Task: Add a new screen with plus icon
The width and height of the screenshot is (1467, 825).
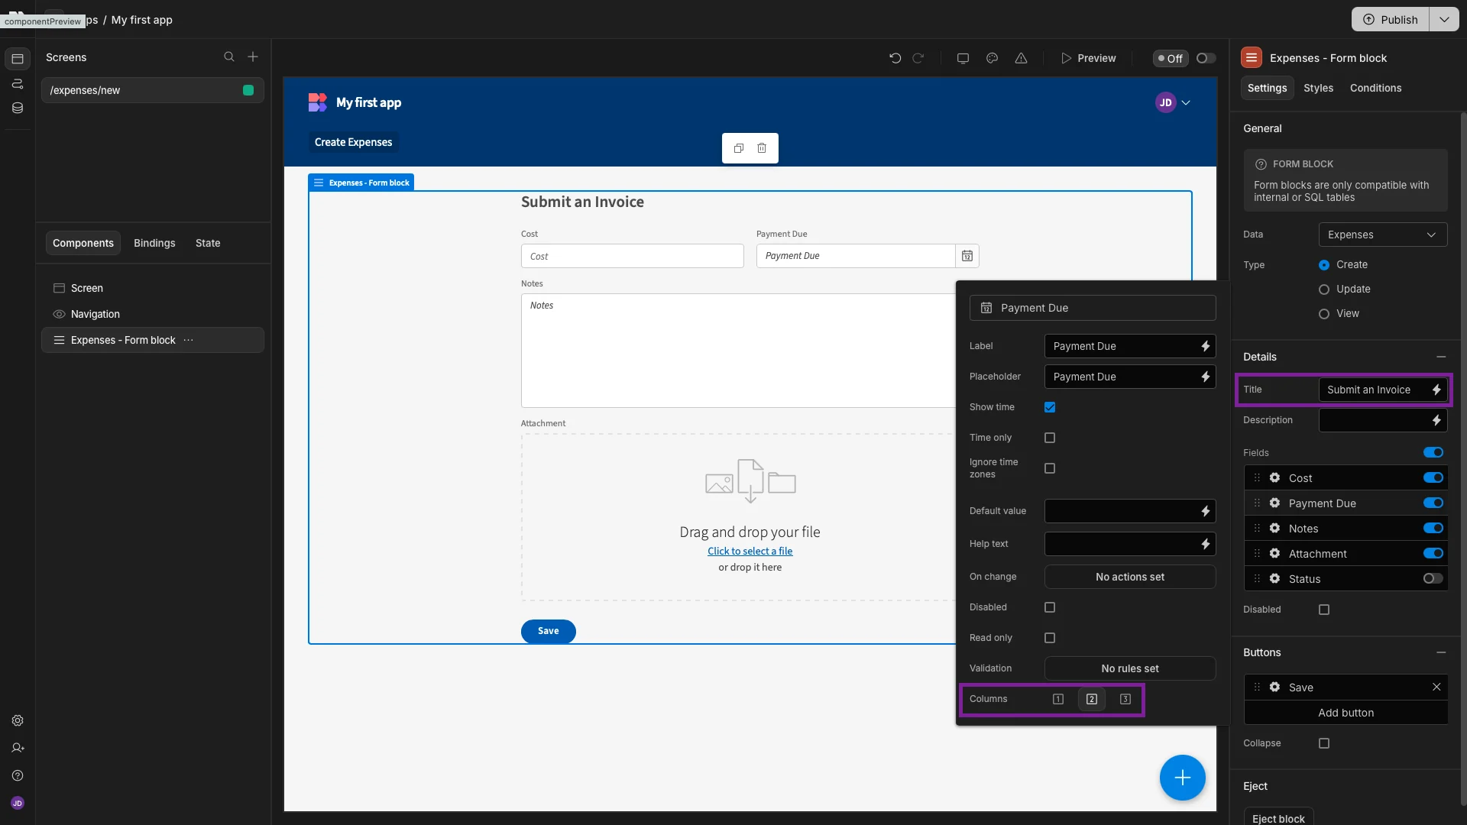Action: [253, 57]
